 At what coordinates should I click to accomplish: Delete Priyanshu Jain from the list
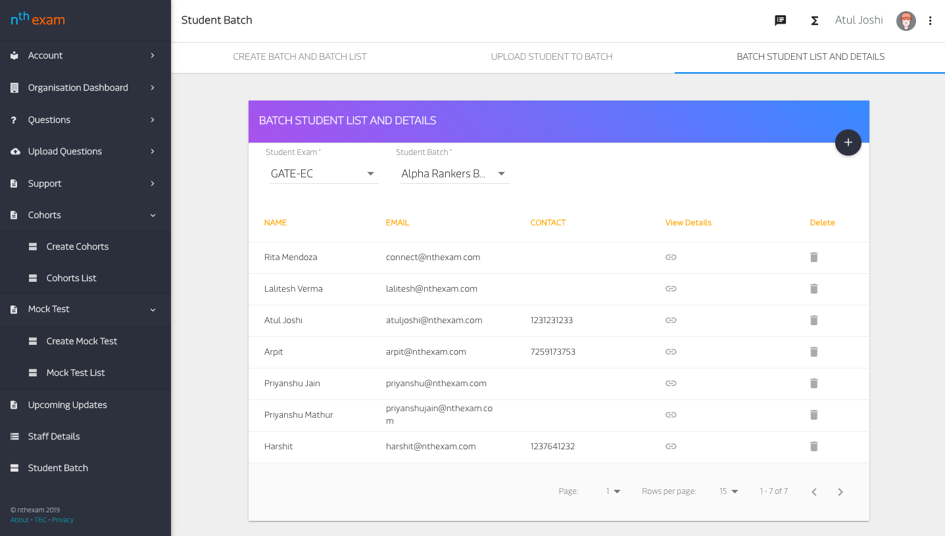(x=813, y=384)
